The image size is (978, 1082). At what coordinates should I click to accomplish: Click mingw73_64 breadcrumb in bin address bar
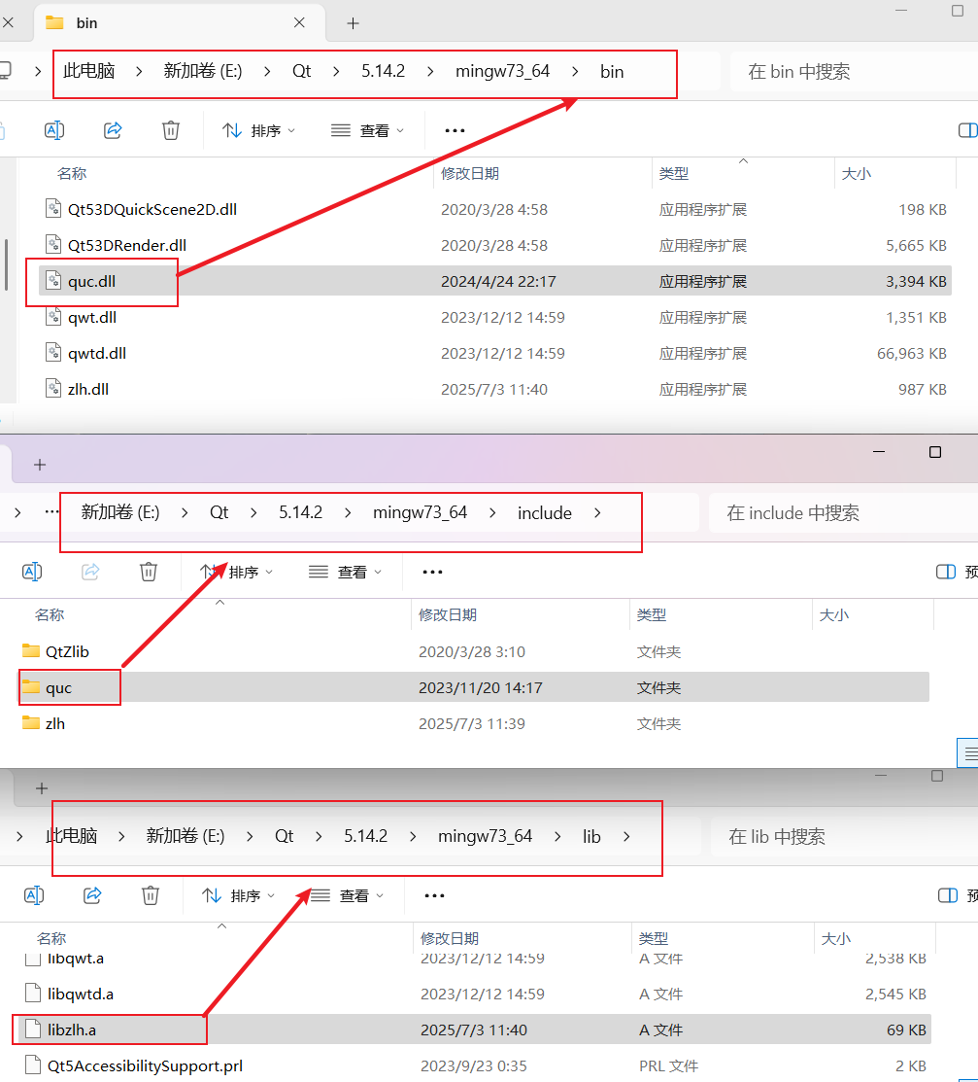pos(502,71)
